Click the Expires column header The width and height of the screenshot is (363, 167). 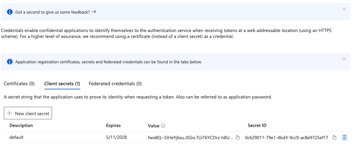[113, 126]
